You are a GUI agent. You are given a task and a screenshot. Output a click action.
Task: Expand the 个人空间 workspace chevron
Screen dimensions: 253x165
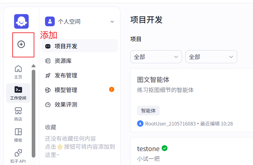pos(112,22)
